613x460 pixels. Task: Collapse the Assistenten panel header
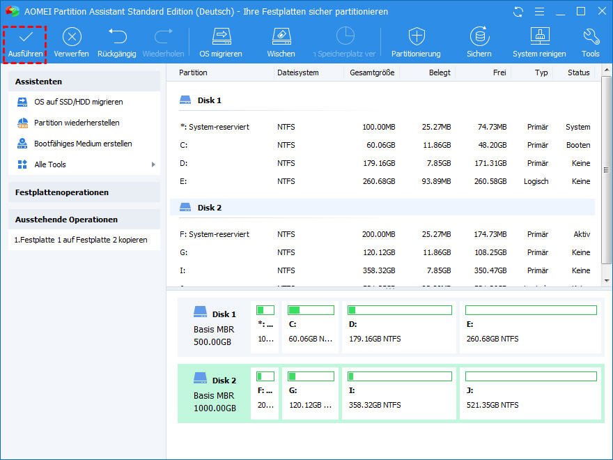pos(84,81)
